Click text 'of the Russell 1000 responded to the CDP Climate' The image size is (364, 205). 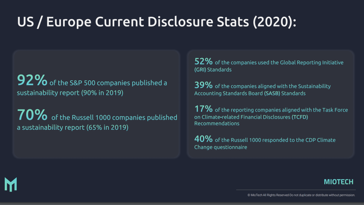[x=275, y=140]
